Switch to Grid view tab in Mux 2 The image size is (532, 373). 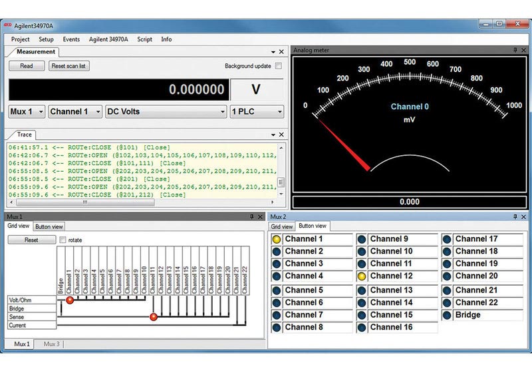[281, 226]
